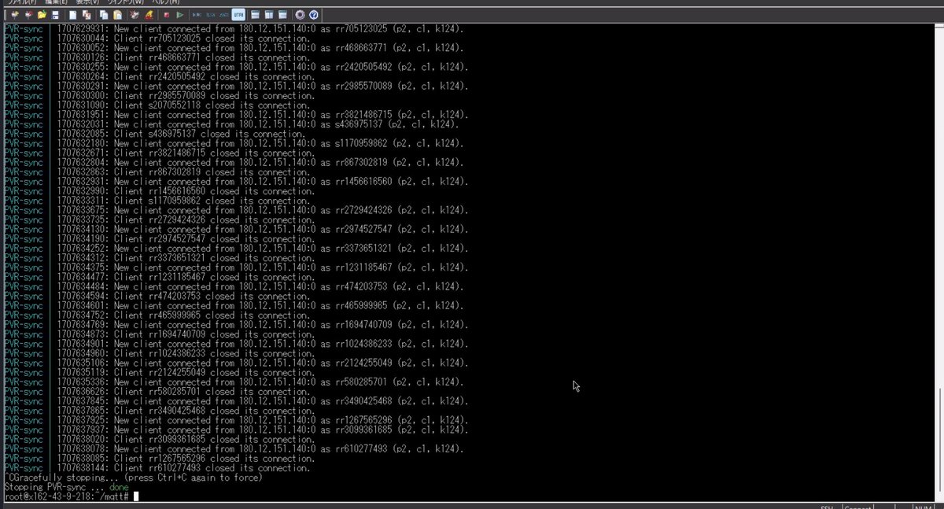Click the server connect toolbar icon
The height and width of the screenshot is (509, 944).
(14, 15)
